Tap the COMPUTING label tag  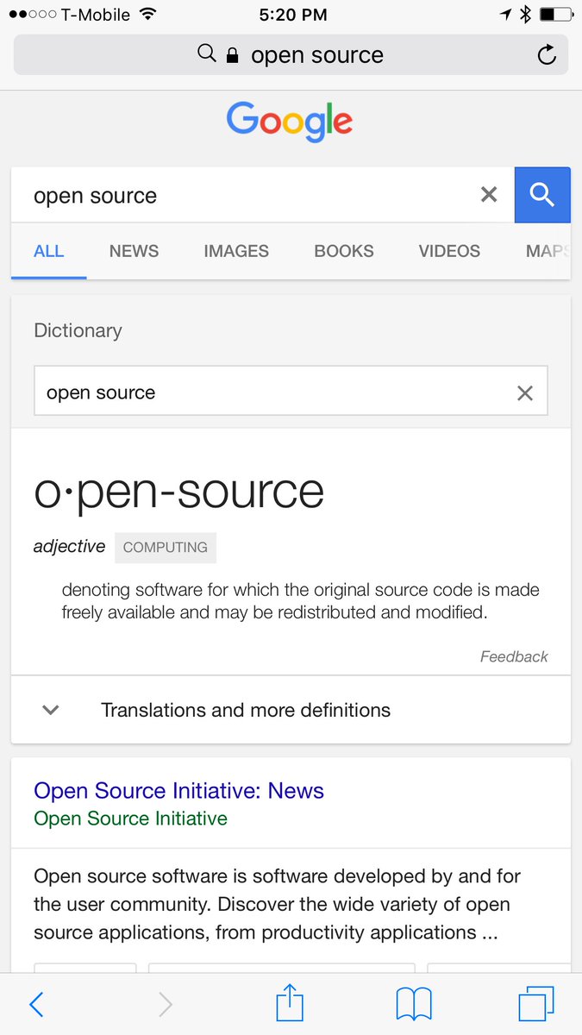pyautogui.click(x=166, y=547)
